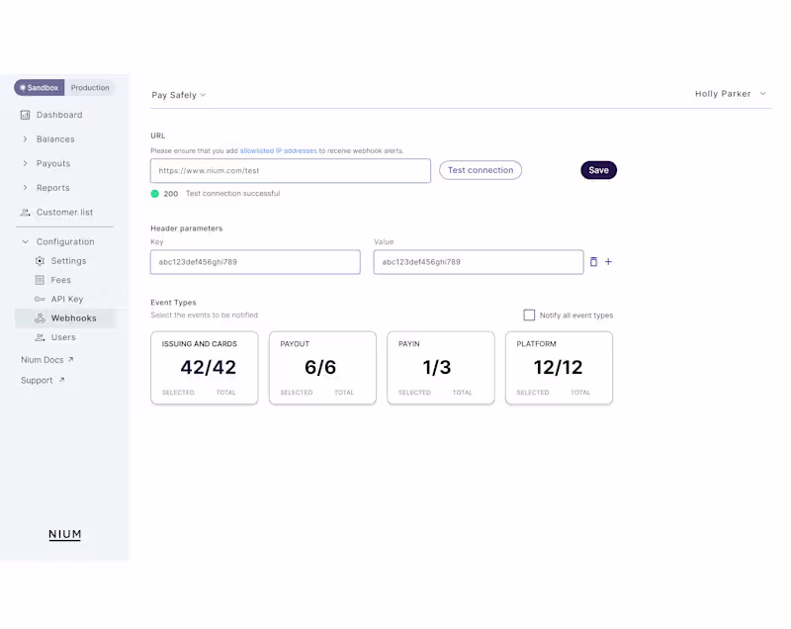Viewport: 791px width, 629px height.
Task: Enable Notify all event types checkbox
Action: [529, 315]
